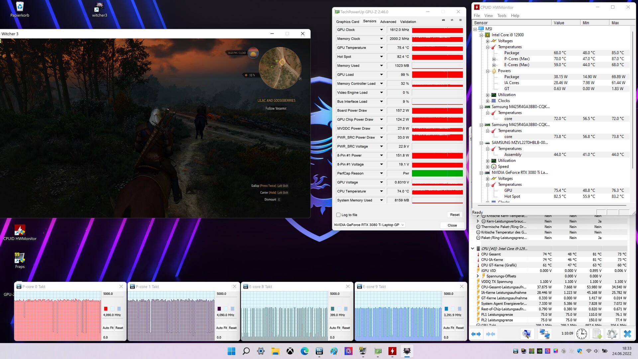Image resolution: width=638 pixels, height=359 pixels.
Task: Open GPU selection dropdown RTX 3080 Ti
Action: [369, 225]
